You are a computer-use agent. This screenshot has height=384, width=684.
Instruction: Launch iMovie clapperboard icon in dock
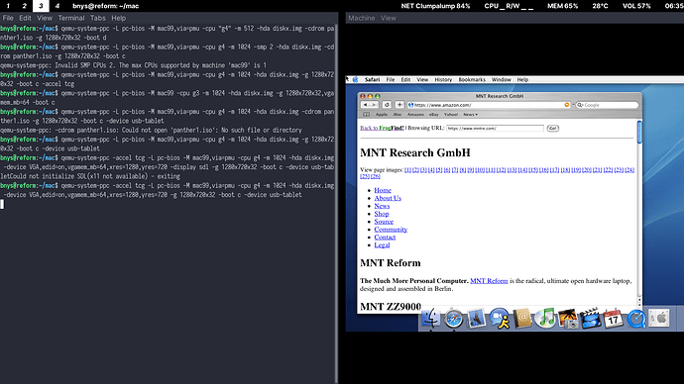(x=591, y=319)
